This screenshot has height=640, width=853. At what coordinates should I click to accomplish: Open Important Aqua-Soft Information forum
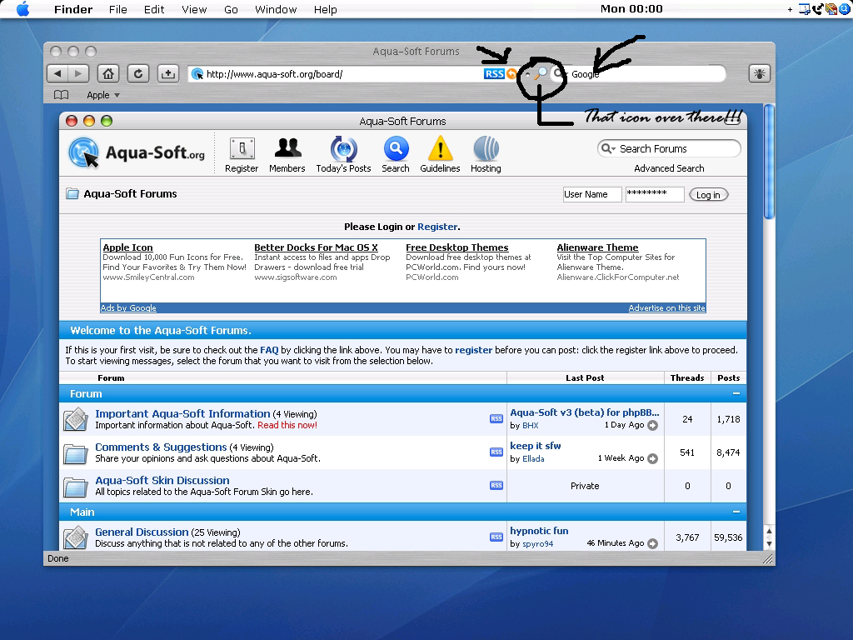pyautogui.click(x=182, y=413)
